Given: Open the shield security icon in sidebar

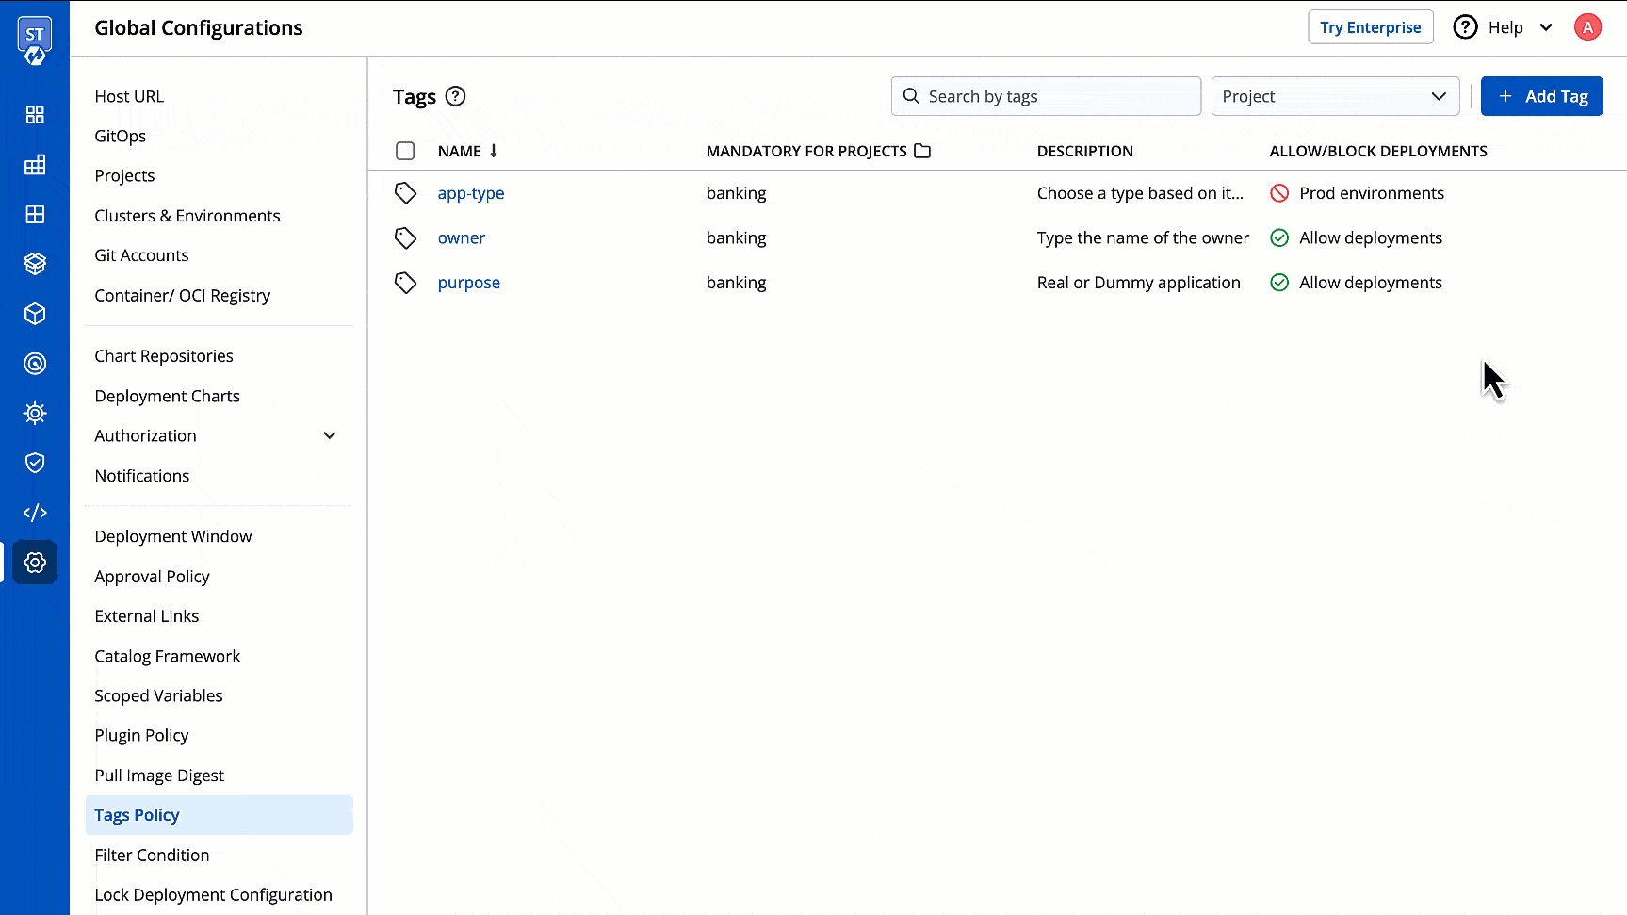Looking at the screenshot, I should [x=35, y=463].
